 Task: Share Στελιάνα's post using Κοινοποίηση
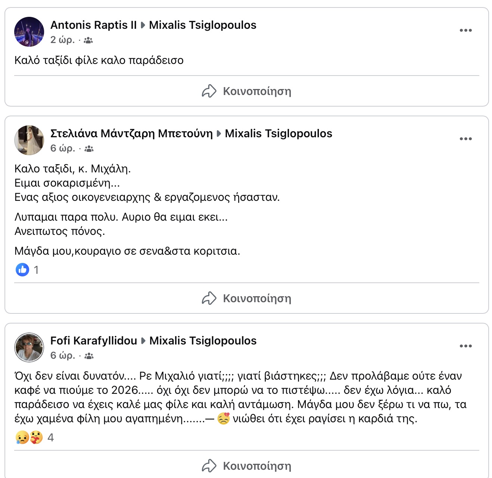pos(247,298)
